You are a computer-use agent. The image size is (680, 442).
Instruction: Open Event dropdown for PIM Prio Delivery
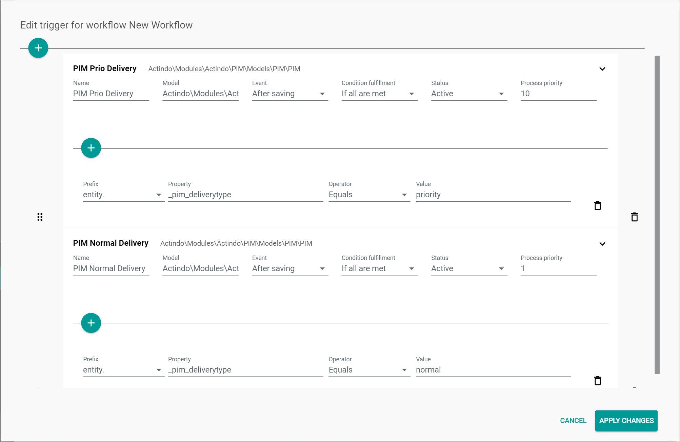pyautogui.click(x=290, y=94)
